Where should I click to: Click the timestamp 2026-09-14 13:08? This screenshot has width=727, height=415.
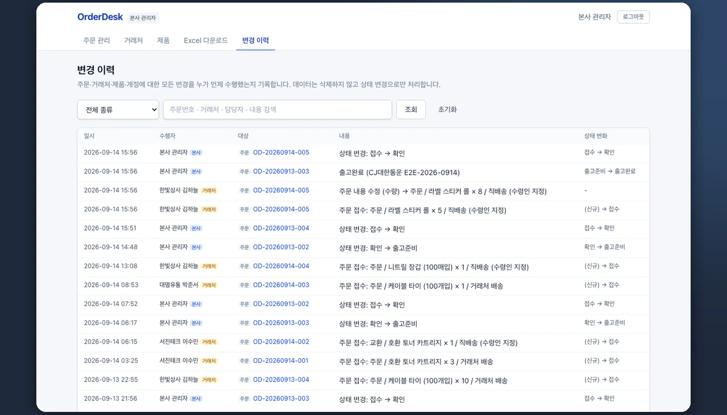[x=111, y=266]
